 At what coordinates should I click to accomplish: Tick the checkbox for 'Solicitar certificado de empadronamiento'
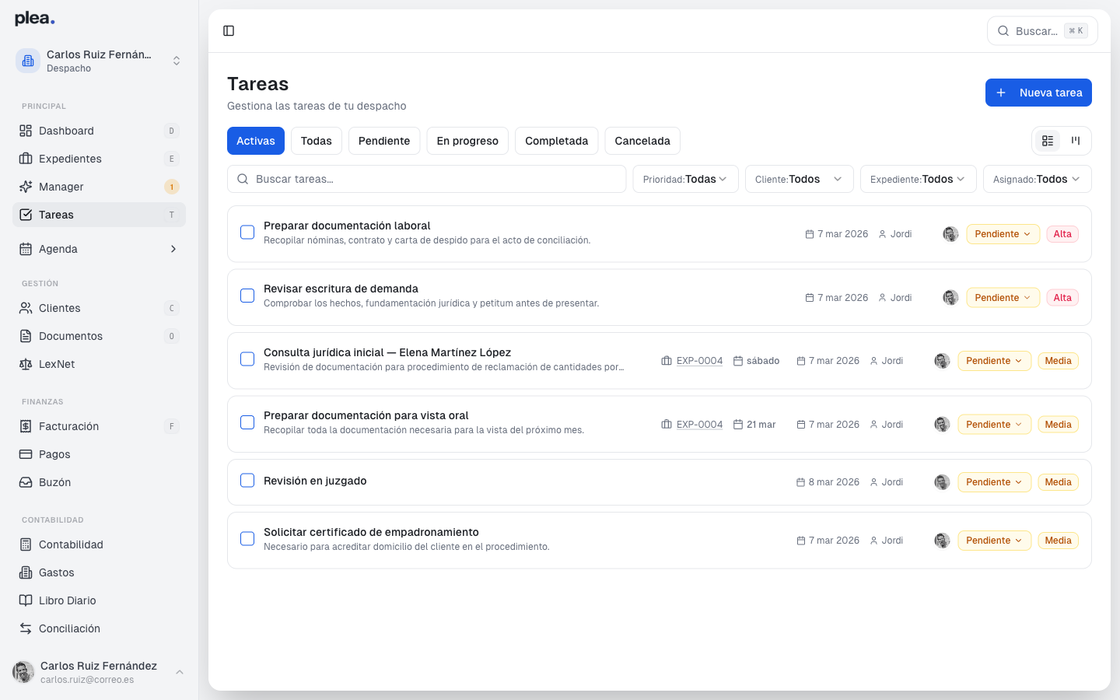(247, 538)
